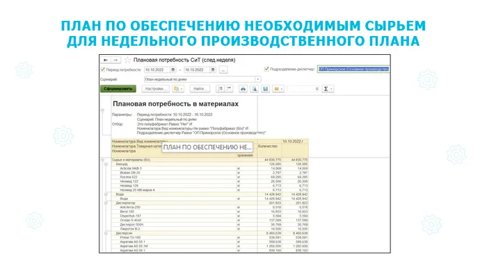The height and width of the screenshot is (270, 487).
Task: Select the Дисперсии group row label
Action: (125, 233)
